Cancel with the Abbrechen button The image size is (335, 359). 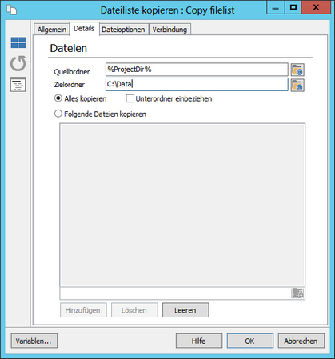pos(301,341)
